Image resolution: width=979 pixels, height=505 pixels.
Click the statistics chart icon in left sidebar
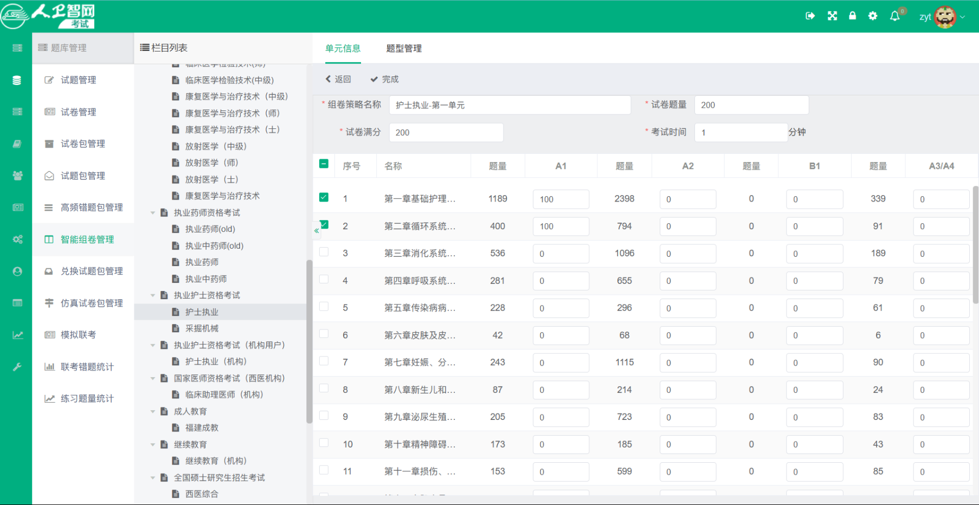[x=17, y=334]
